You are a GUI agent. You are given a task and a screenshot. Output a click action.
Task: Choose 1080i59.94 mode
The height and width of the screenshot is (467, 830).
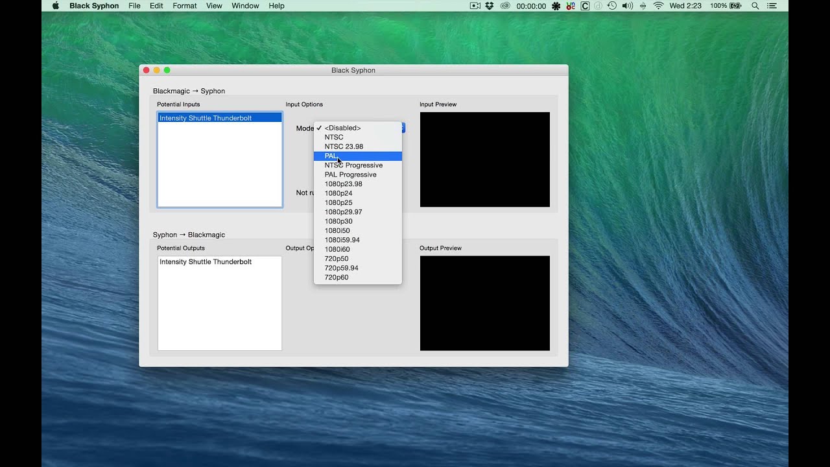358,240
